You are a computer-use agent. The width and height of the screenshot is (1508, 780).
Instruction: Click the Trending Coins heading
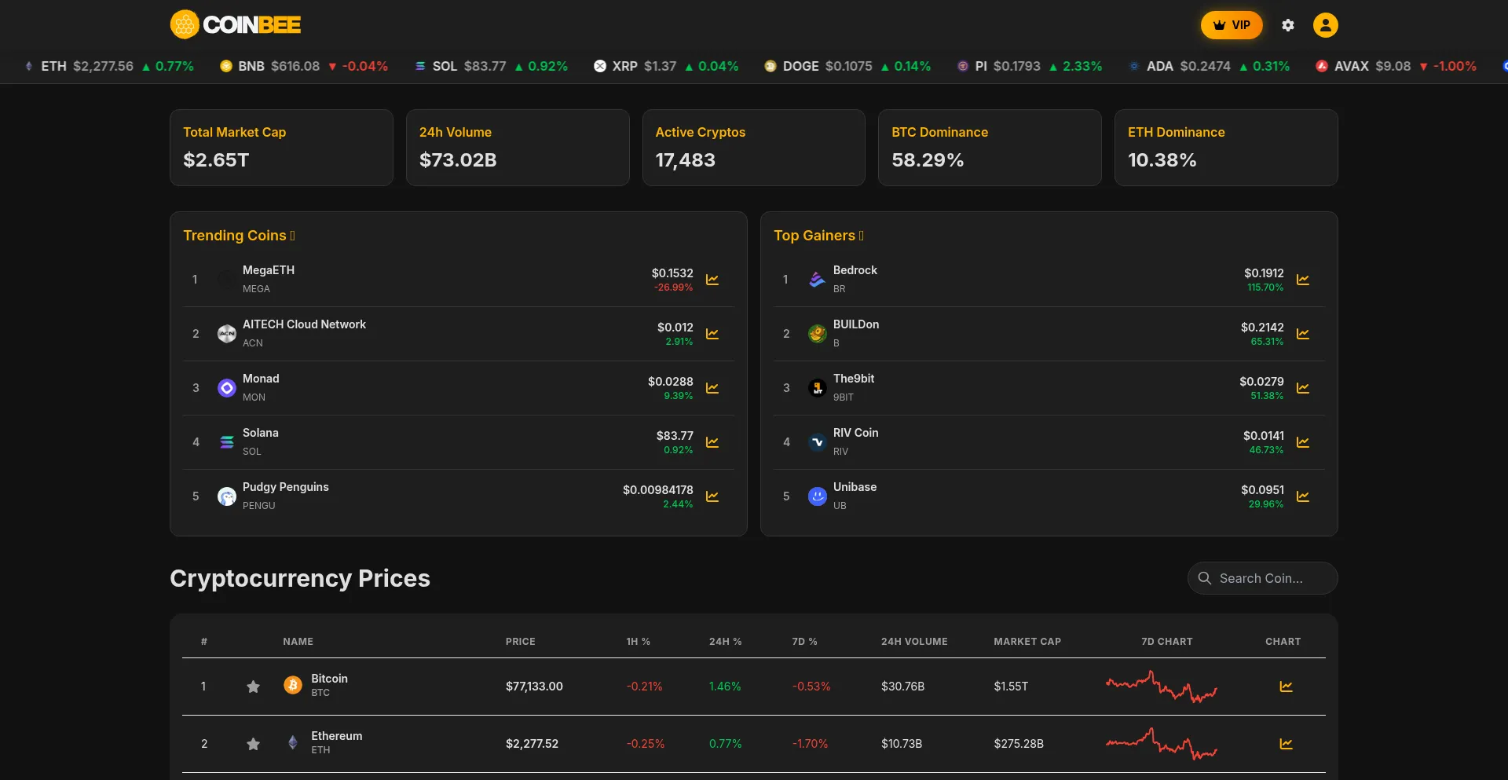239,236
